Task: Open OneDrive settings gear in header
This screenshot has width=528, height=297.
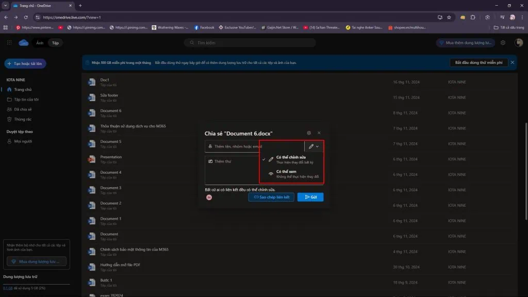Action: (x=503, y=43)
